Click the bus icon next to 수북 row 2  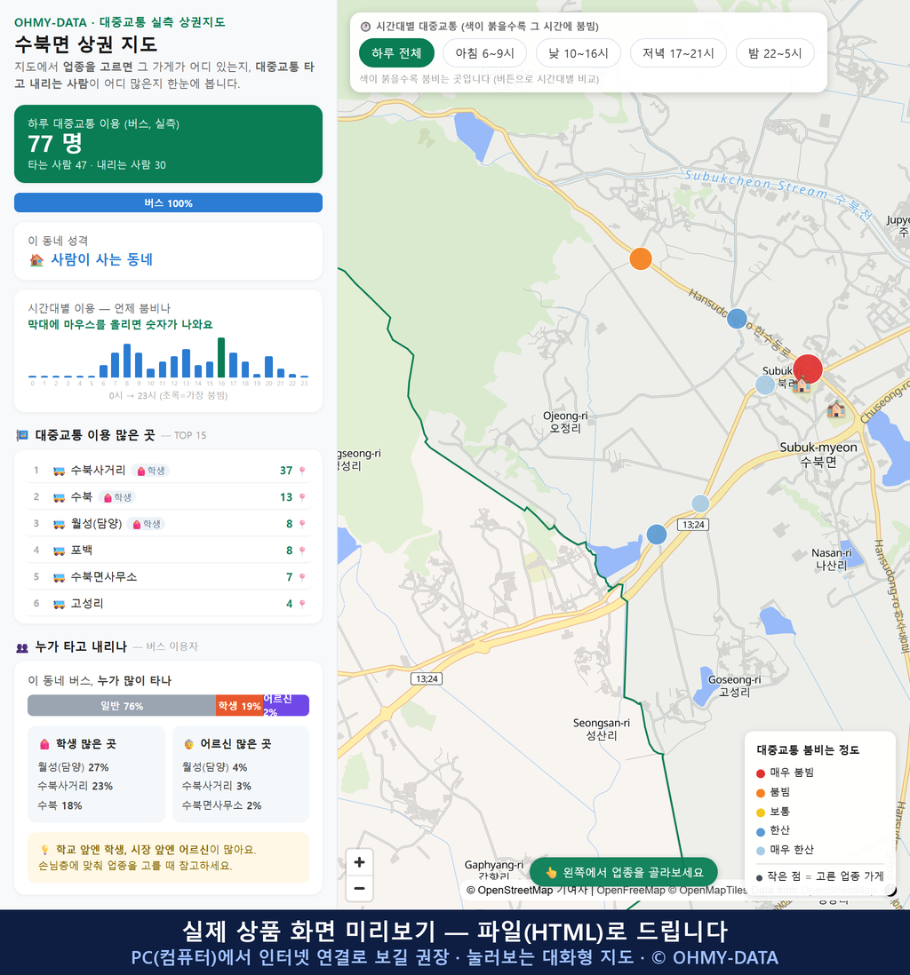coord(60,497)
